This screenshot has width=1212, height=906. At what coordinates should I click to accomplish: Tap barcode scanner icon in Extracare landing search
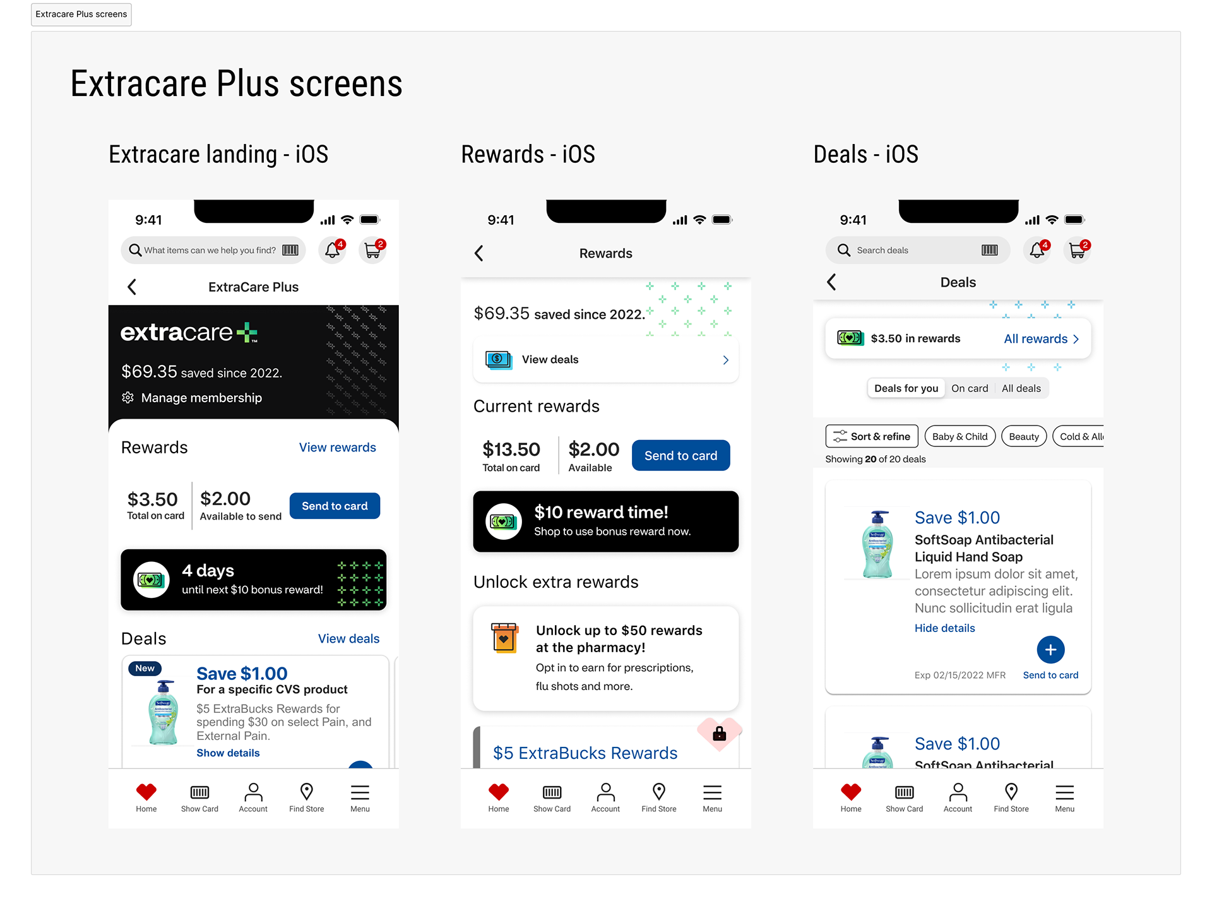coord(290,250)
